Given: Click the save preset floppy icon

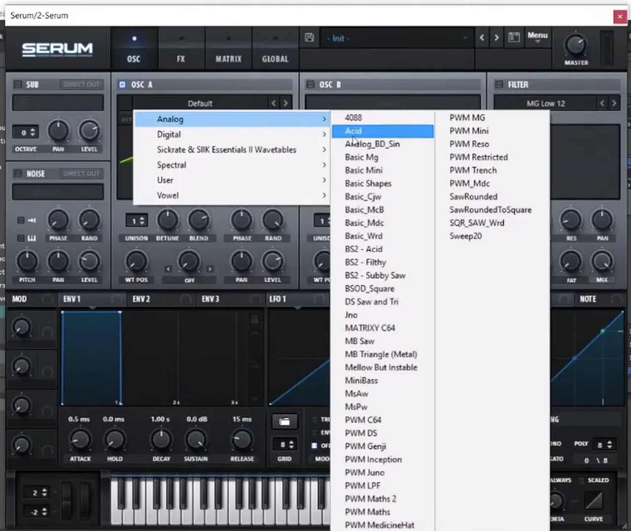Looking at the screenshot, I should pos(310,37).
